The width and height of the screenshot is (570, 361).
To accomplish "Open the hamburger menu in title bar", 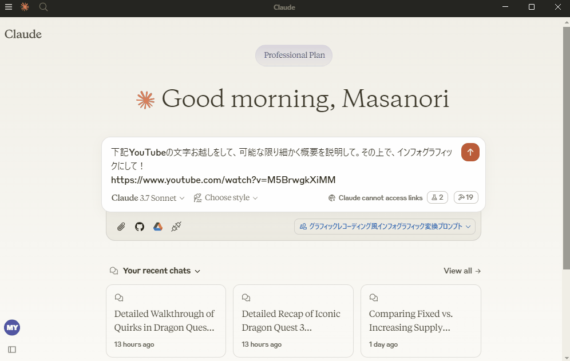I will [9, 7].
